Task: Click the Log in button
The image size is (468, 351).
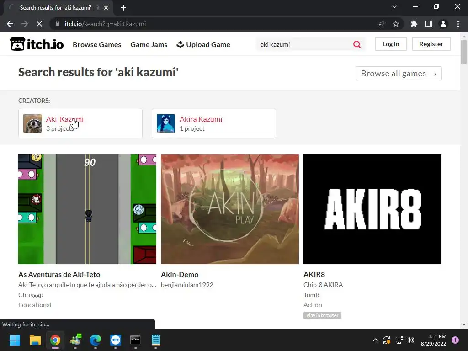Action: 391,44
